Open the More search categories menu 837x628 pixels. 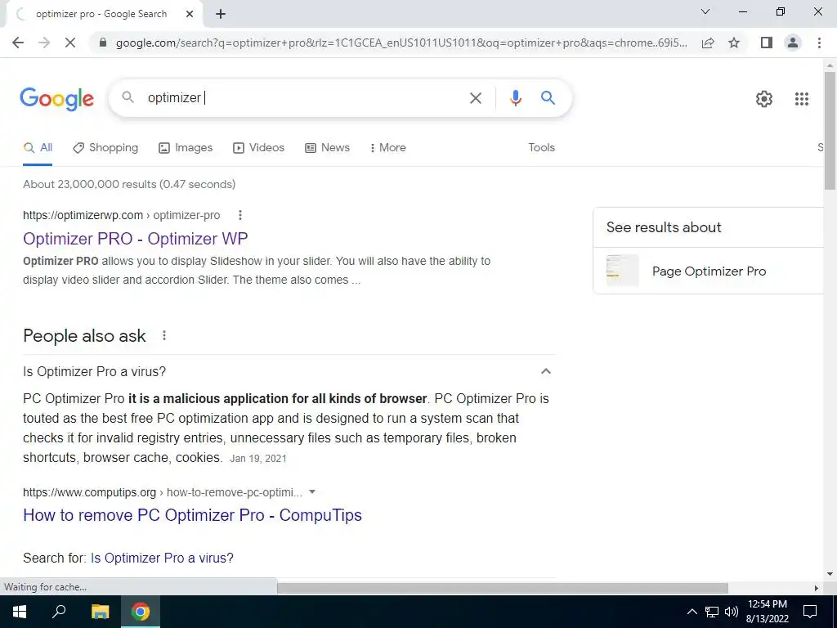(x=387, y=148)
